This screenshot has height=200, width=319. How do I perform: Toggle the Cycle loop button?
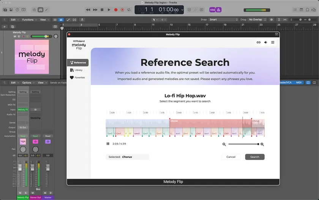click(x=129, y=10)
